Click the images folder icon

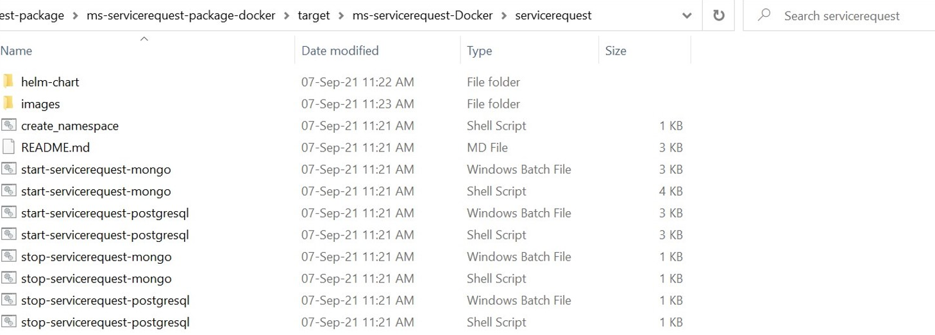pyautogui.click(x=8, y=103)
